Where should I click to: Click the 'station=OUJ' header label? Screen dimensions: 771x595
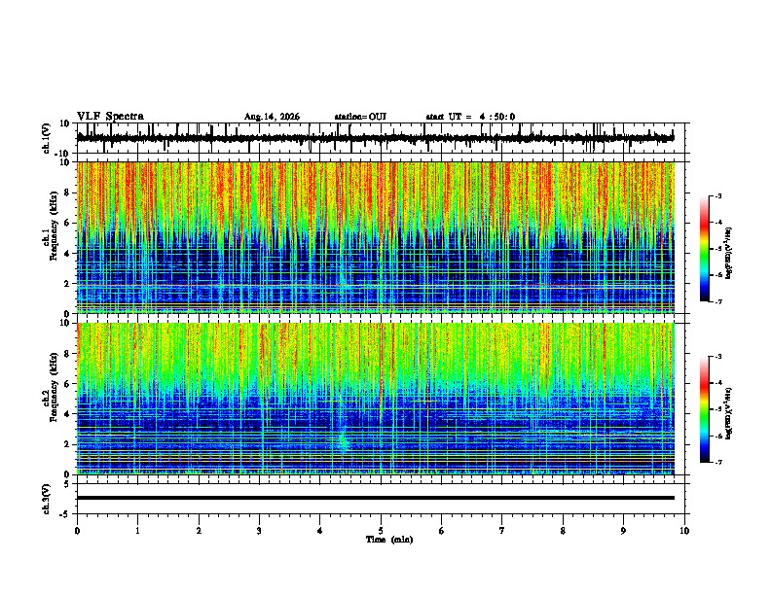[x=360, y=117]
